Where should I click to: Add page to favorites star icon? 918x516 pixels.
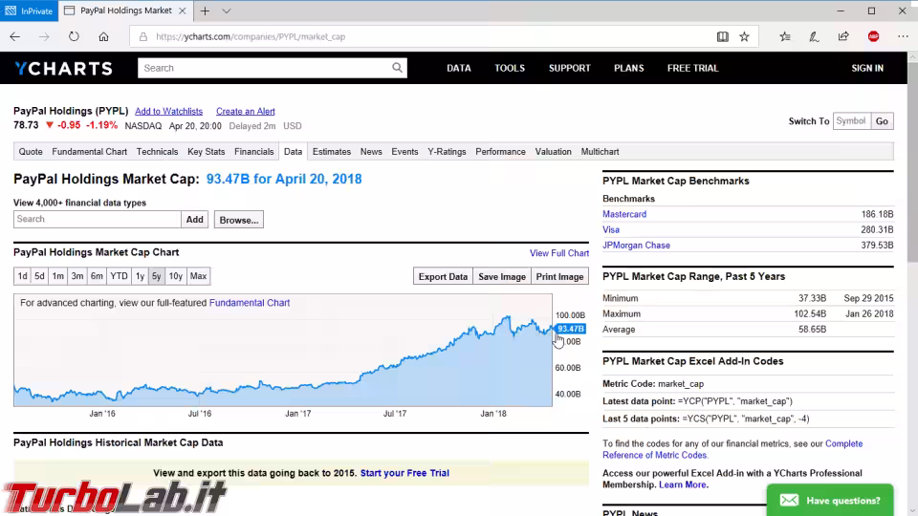744,36
